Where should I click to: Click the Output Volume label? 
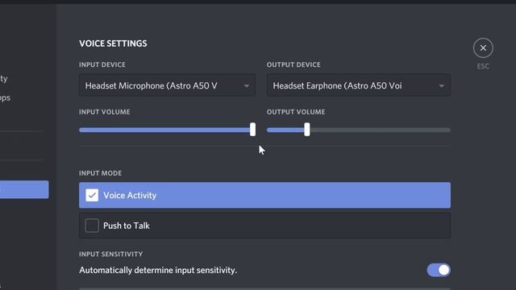point(296,112)
